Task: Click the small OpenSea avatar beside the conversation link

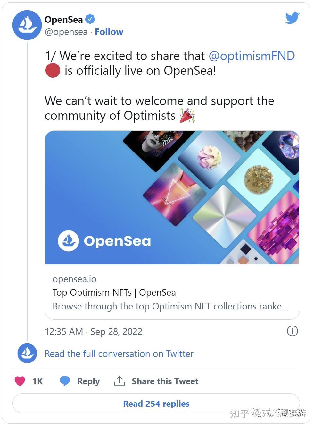Action: (x=27, y=354)
